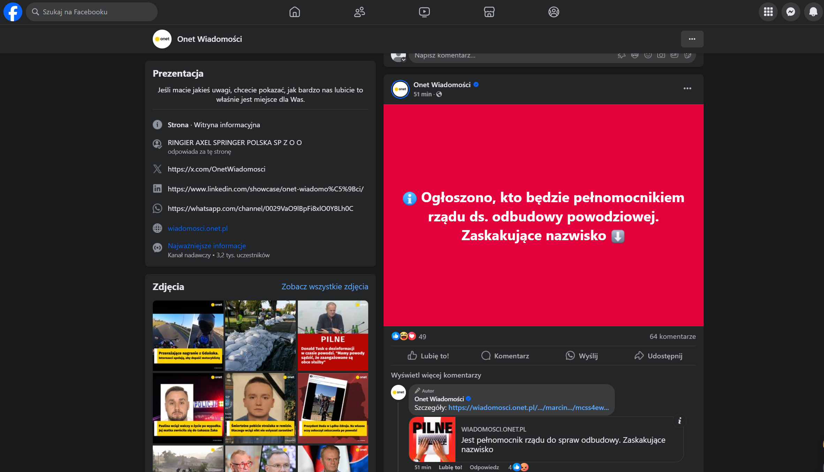824x472 pixels.
Task: Click the LinkedIn logo icon
Action: [157, 189]
